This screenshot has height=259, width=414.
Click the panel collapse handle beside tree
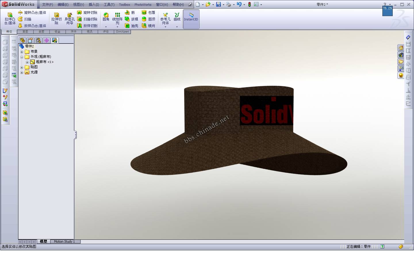(75, 135)
